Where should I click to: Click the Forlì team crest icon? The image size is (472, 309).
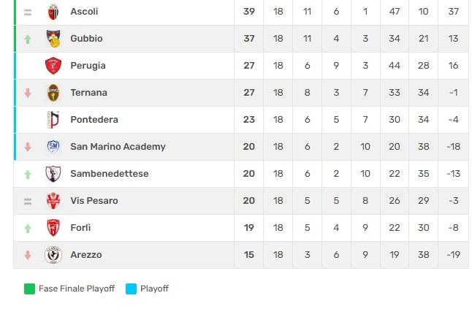(53, 228)
